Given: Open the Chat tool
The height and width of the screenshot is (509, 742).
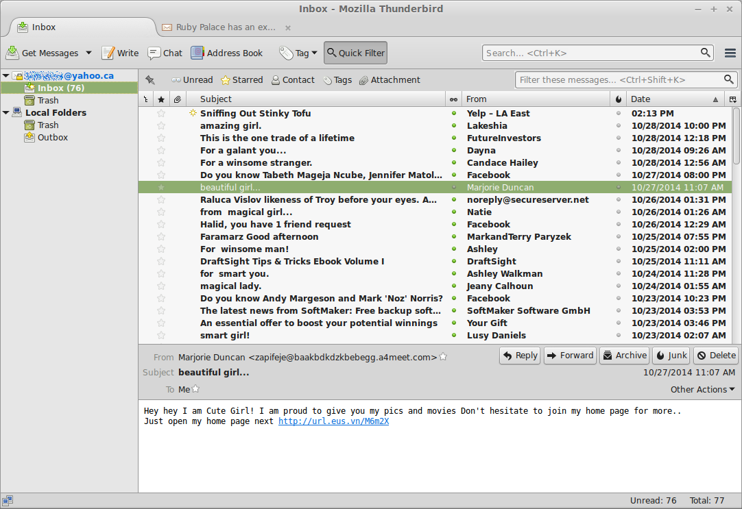Looking at the screenshot, I should [165, 53].
